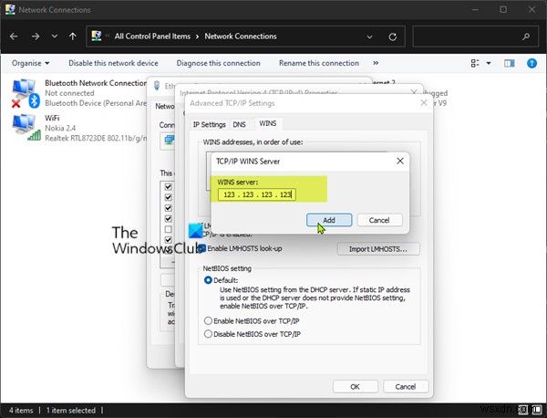The image size is (547, 418).
Task: Expand the toolbar overflow chevron
Action: click(x=375, y=63)
